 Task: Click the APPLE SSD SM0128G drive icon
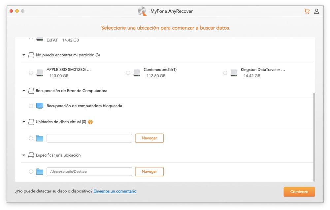click(40, 73)
